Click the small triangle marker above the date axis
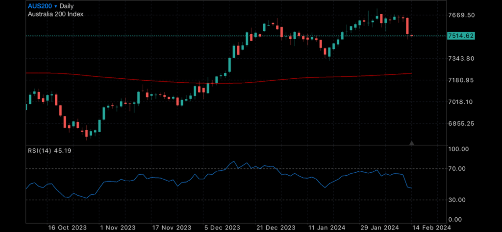Screen dimensions: 502x232 click(x=412, y=143)
